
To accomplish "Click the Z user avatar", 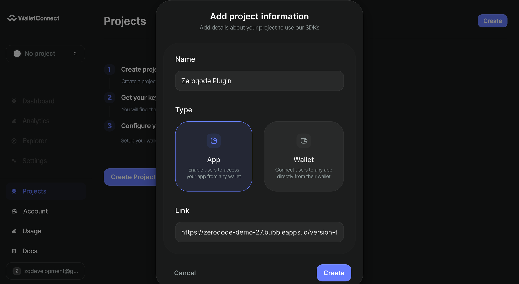I will coord(17,271).
